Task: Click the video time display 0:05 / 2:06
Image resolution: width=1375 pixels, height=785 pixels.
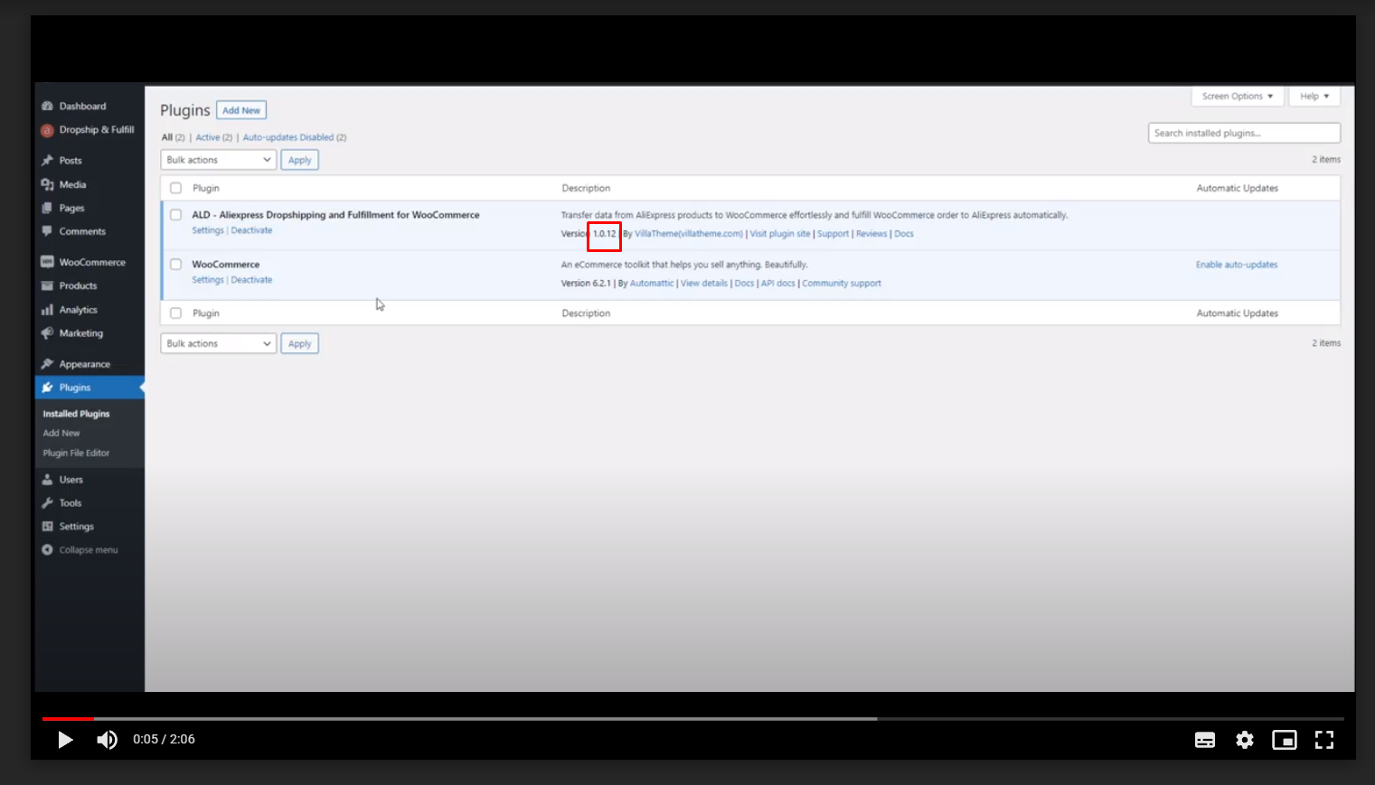Action: coord(164,739)
